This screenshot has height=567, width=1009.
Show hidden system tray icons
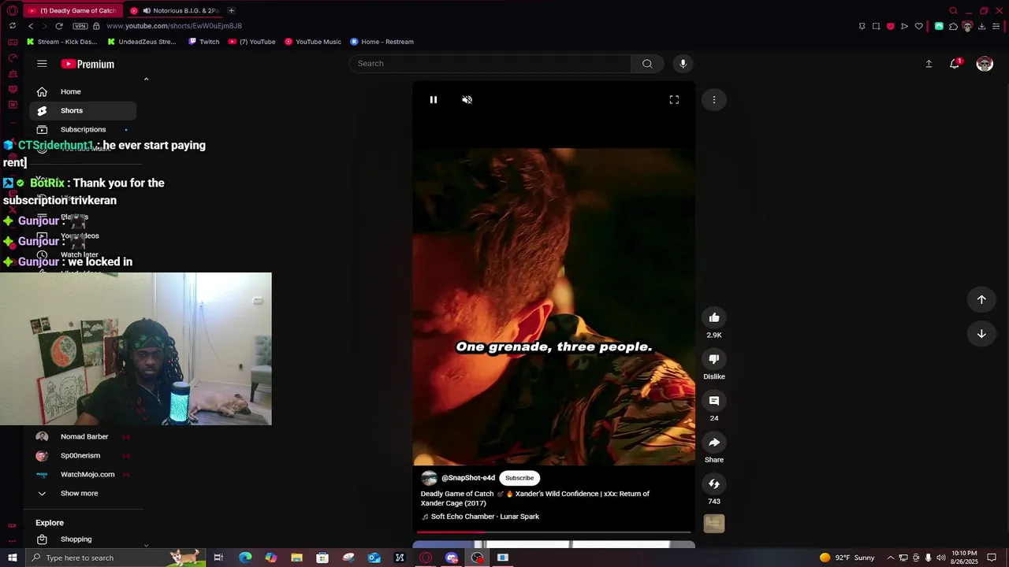point(891,558)
